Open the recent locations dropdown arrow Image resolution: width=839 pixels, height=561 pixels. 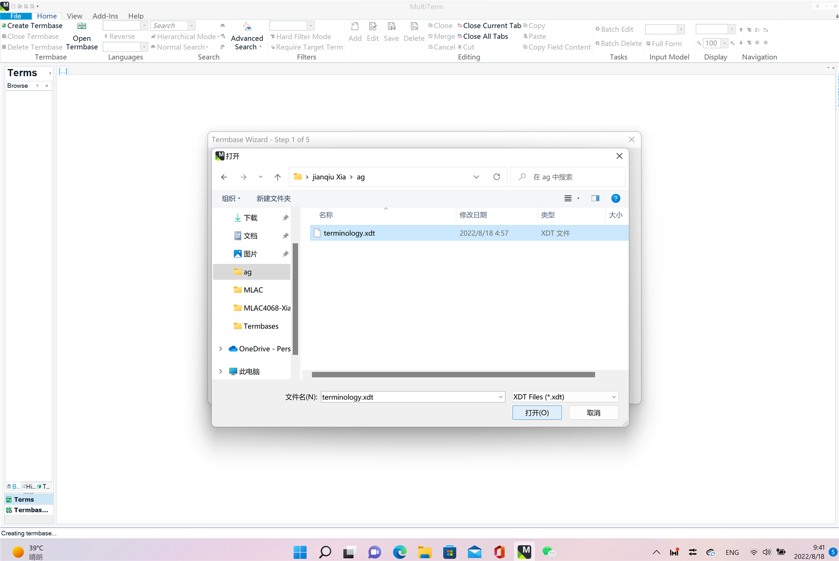click(x=261, y=177)
